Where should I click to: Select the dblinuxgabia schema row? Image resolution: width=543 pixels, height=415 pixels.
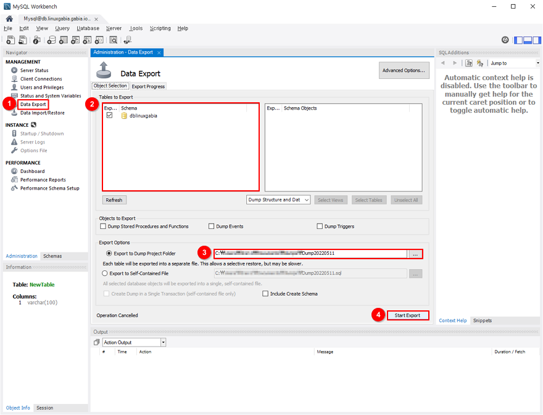pyautogui.click(x=181, y=116)
